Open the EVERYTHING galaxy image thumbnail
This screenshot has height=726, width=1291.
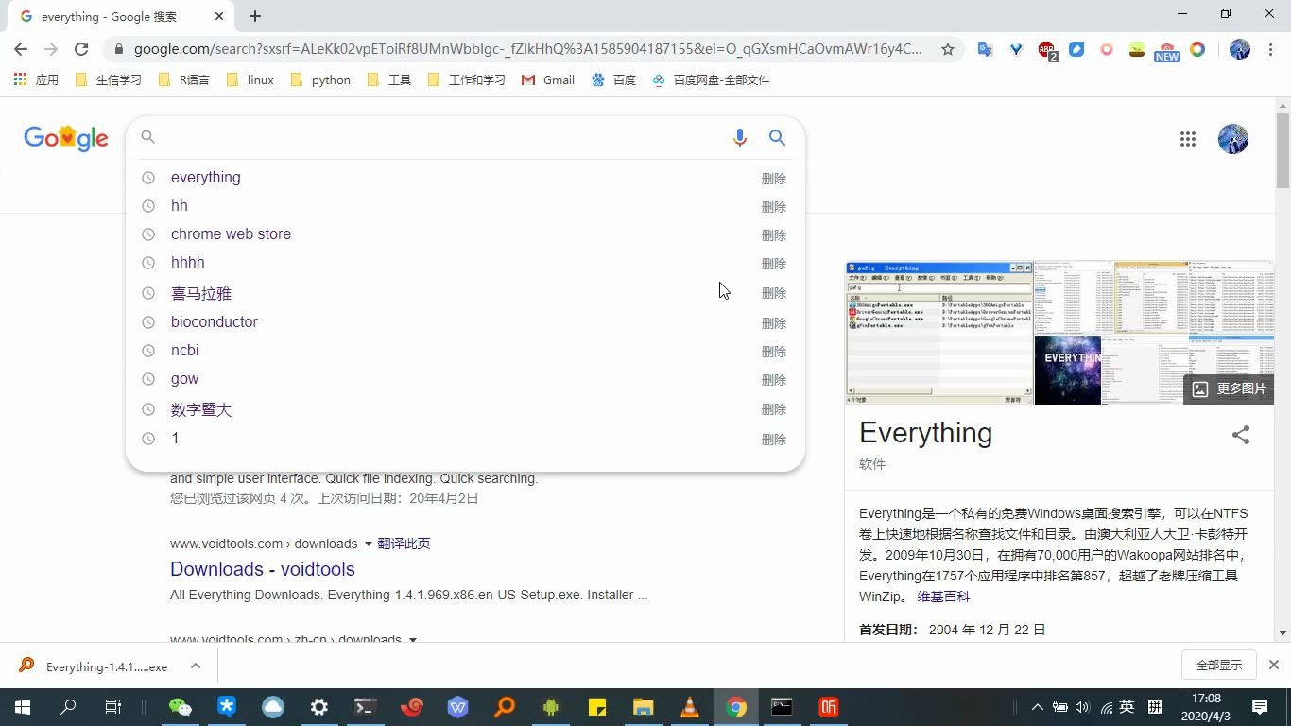1068,370
